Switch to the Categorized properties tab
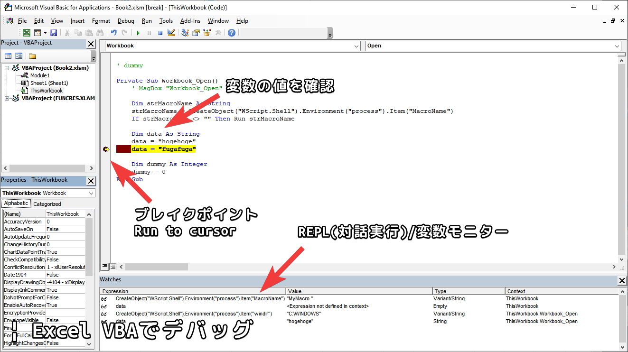628x352 pixels. coord(47,204)
